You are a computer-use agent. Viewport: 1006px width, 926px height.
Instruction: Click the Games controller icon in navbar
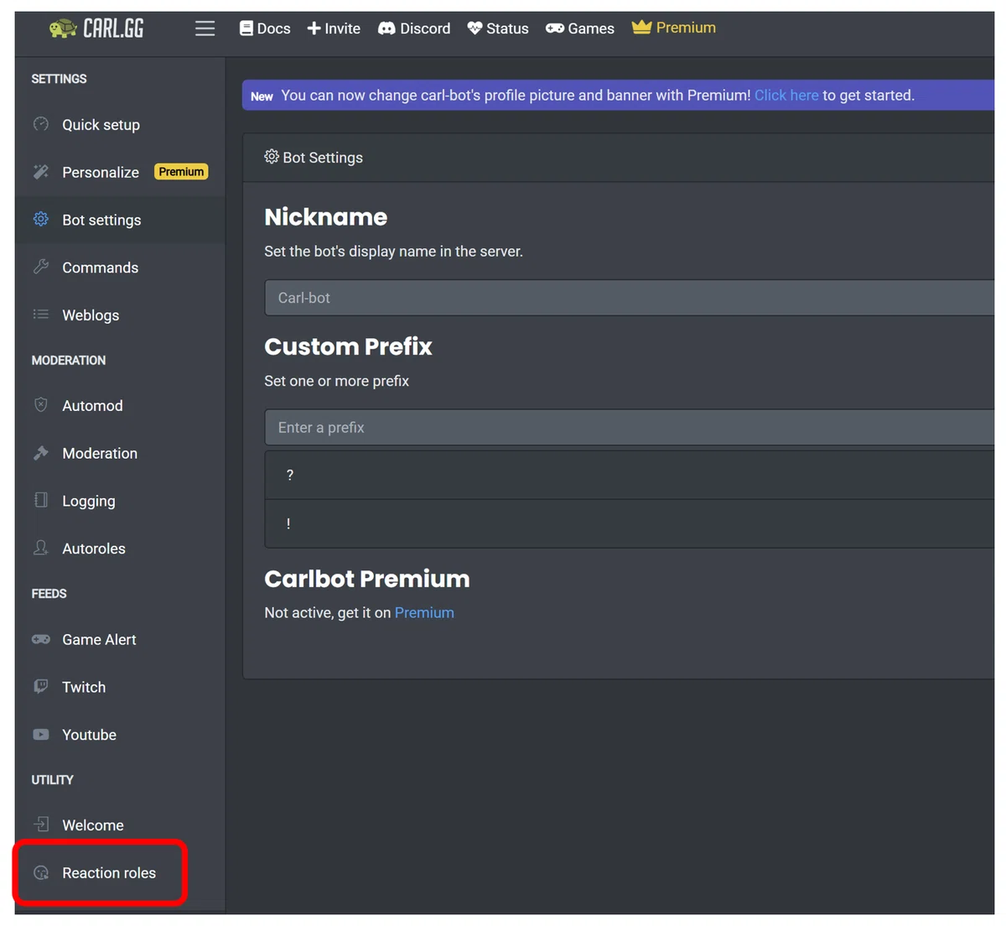click(555, 29)
